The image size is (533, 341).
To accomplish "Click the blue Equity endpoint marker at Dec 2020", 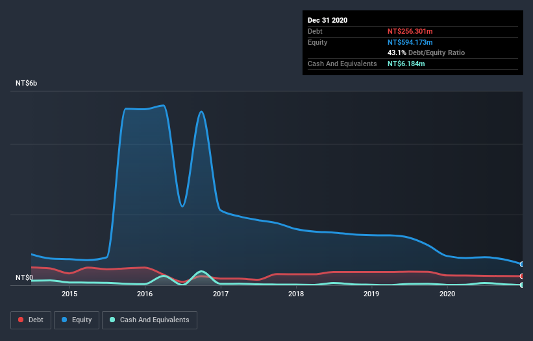I will coord(522,264).
